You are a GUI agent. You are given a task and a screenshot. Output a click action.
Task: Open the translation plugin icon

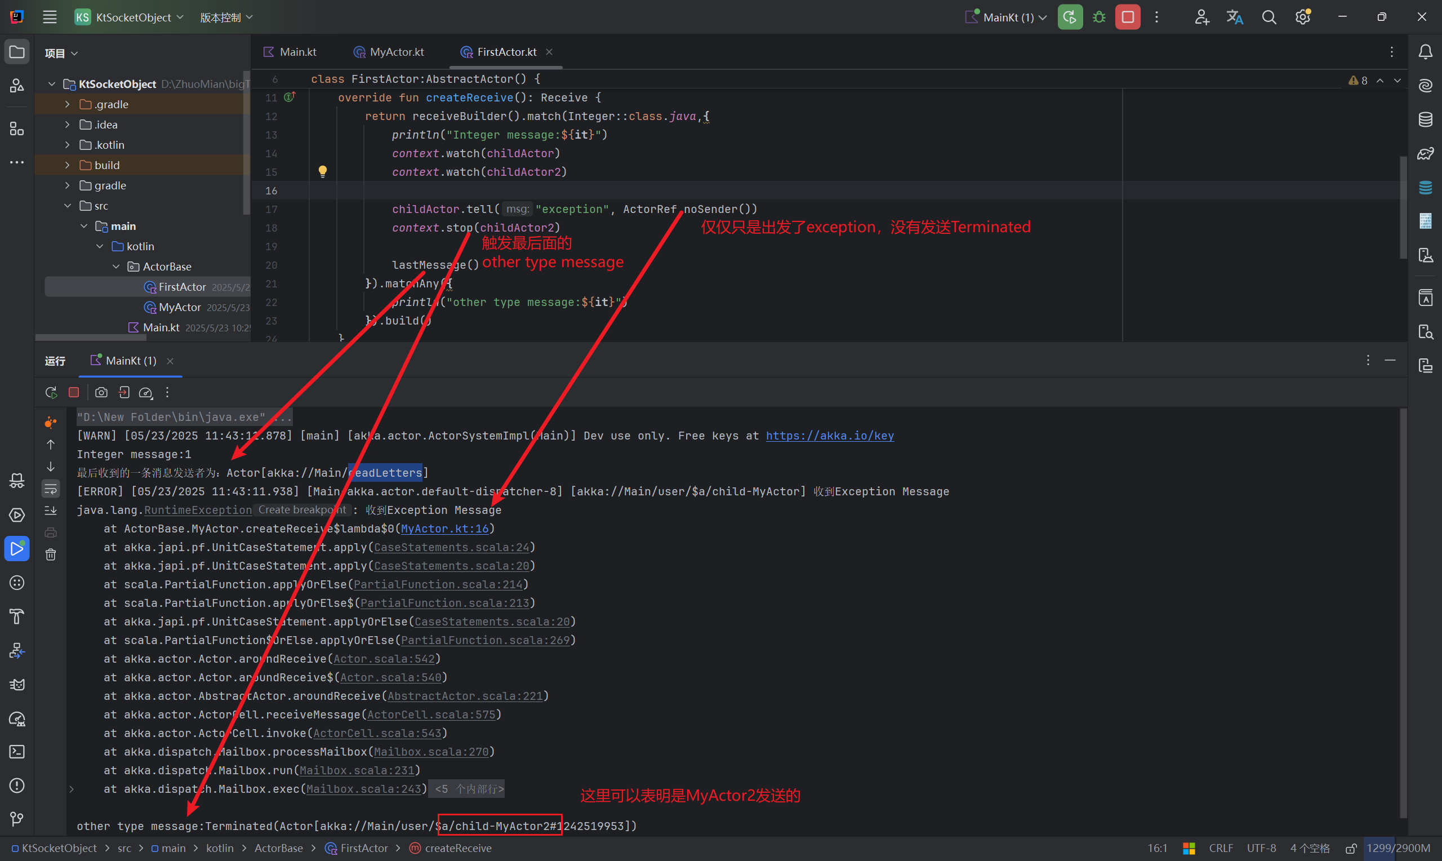click(x=1235, y=17)
